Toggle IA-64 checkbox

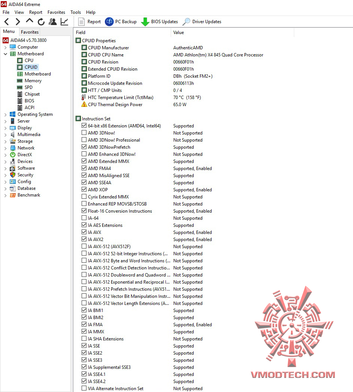point(84,218)
